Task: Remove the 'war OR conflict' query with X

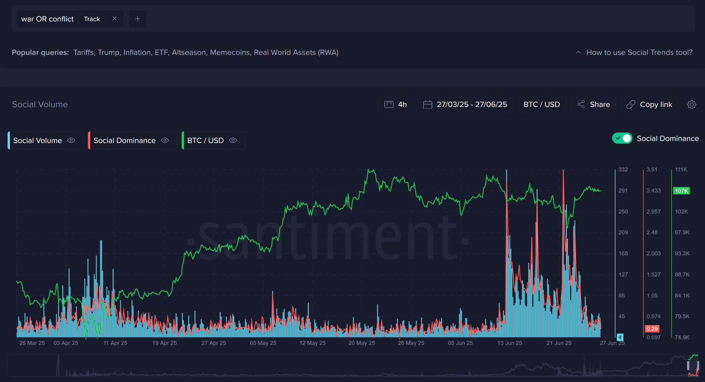Action: [115, 19]
